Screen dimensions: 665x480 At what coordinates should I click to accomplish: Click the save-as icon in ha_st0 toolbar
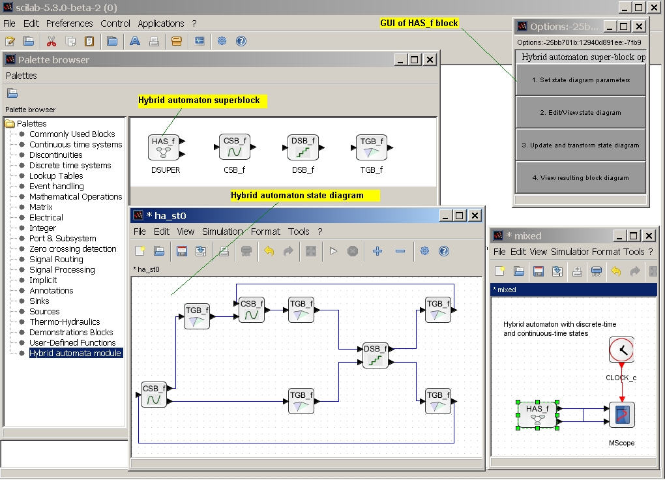[x=201, y=251]
